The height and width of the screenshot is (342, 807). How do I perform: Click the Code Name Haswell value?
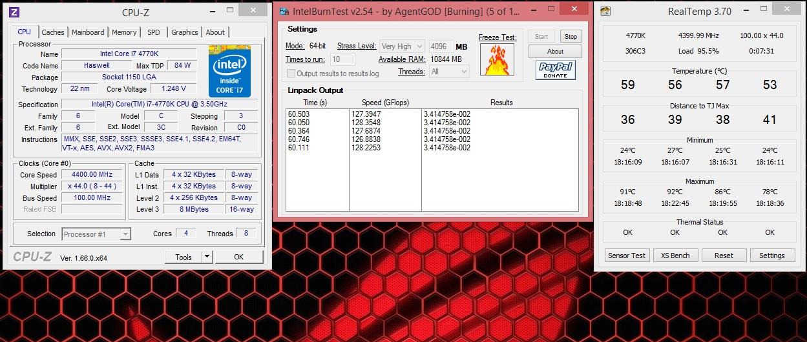coord(96,65)
